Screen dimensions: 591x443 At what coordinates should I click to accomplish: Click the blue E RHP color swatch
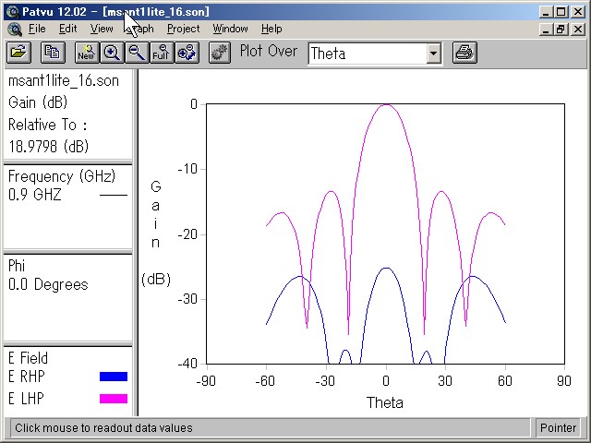click(114, 377)
